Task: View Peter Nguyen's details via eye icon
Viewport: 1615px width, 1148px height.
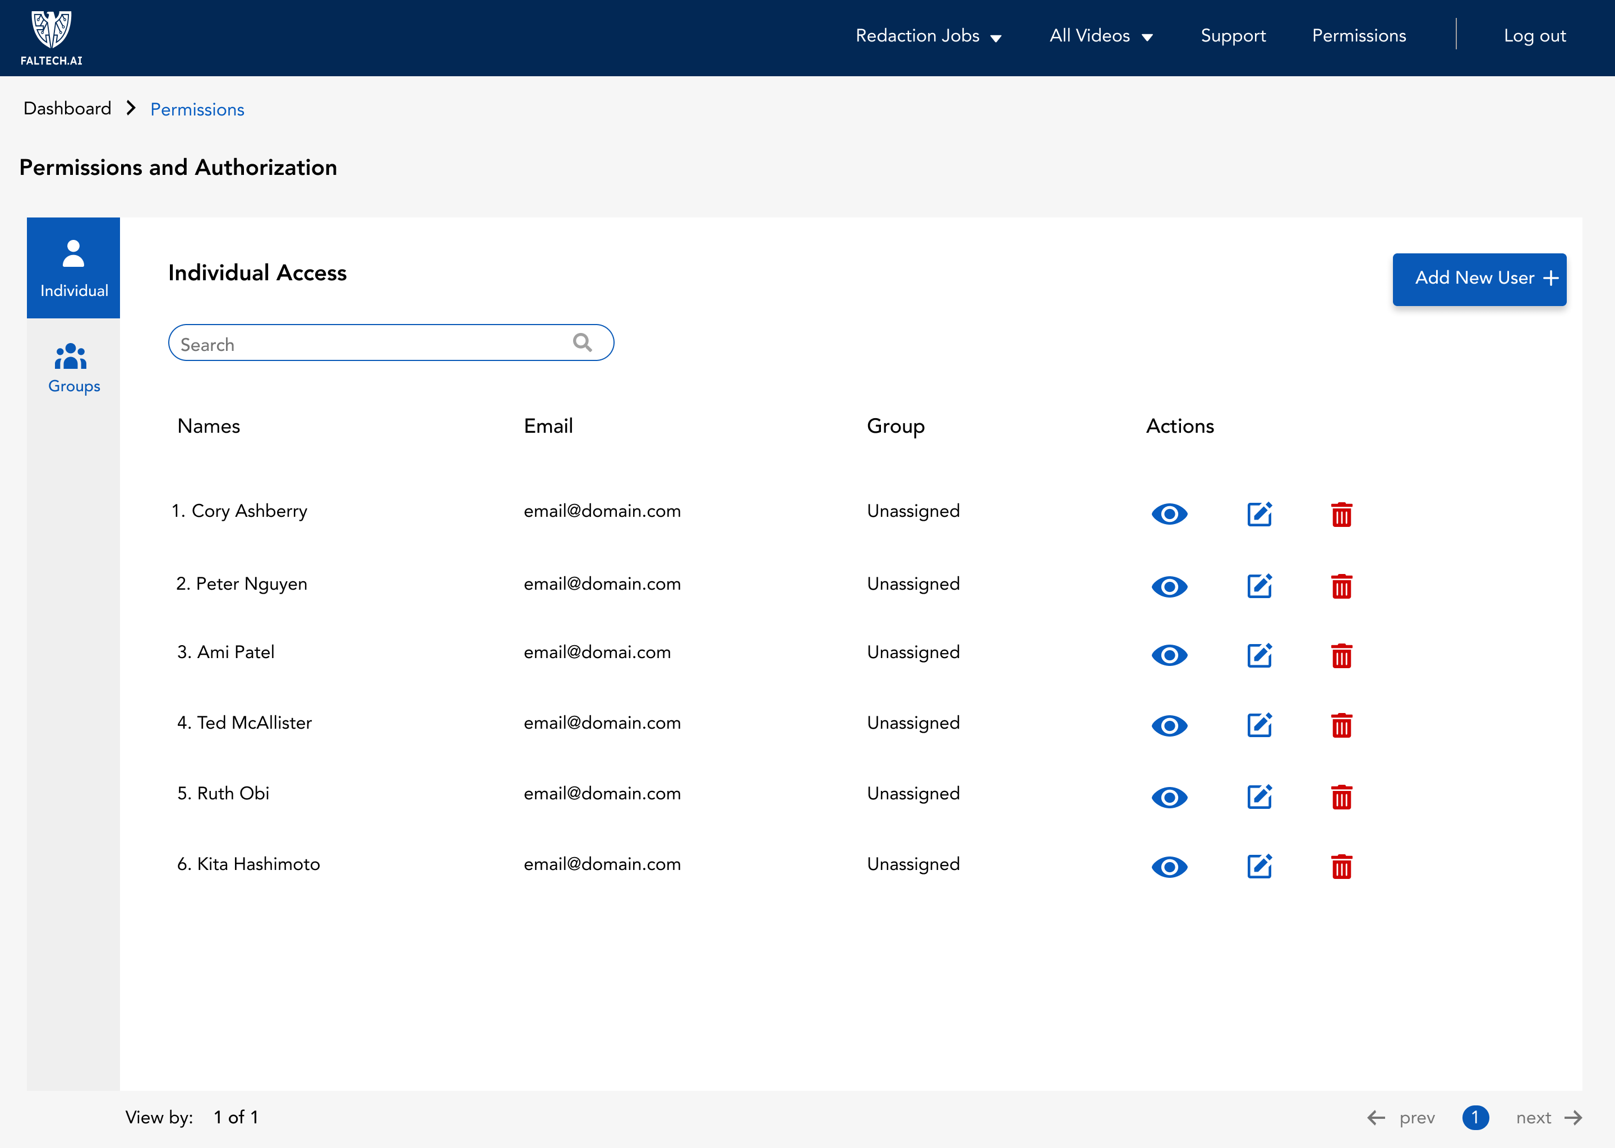Action: 1169,586
